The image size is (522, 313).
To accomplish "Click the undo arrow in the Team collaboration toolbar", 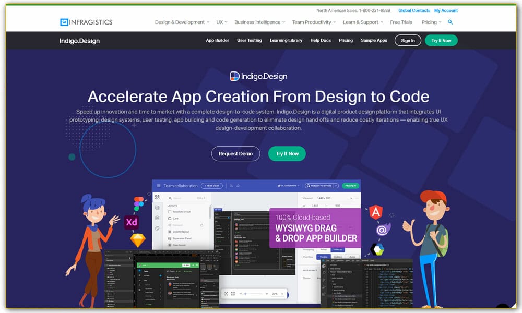I will click(x=233, y=186).
